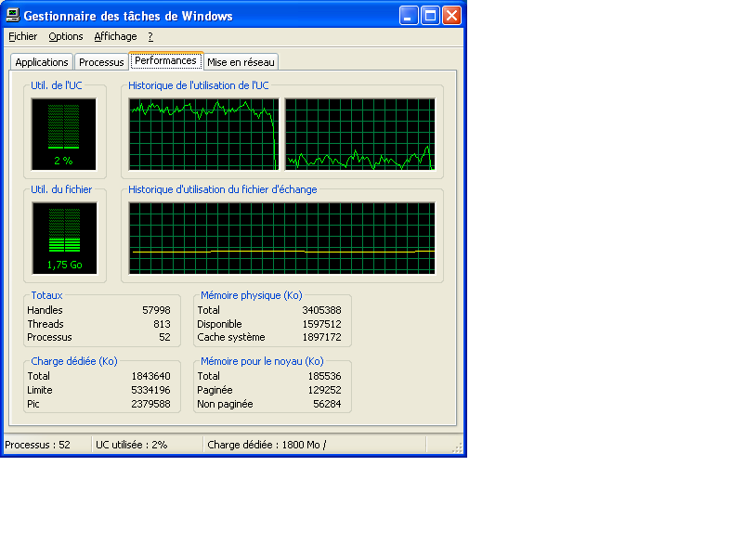
Task: Switch to the Mise en réseau tab
Action: [241, 62]
